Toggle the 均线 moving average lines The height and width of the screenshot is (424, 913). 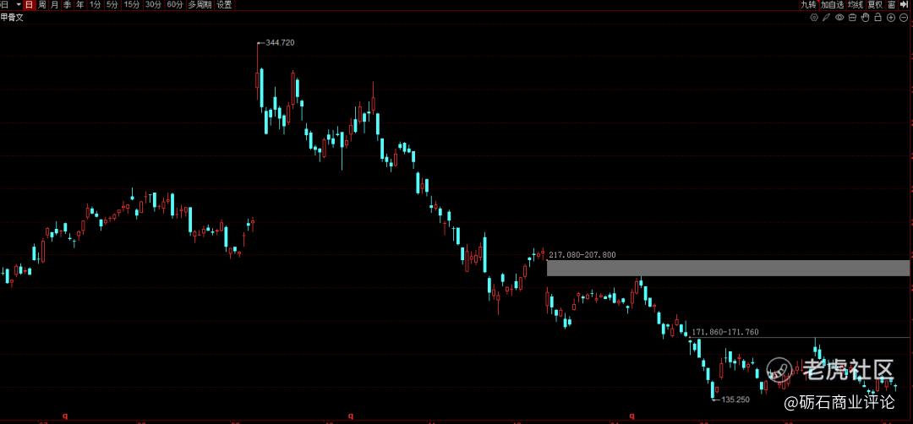click(x=856, y=5)
